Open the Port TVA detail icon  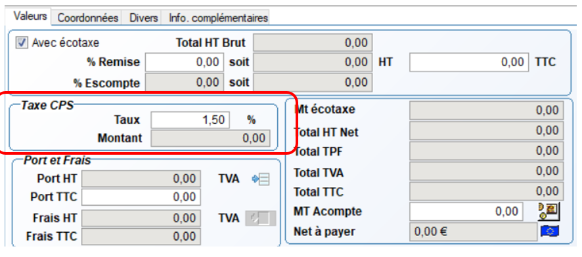tap(261, 180)
